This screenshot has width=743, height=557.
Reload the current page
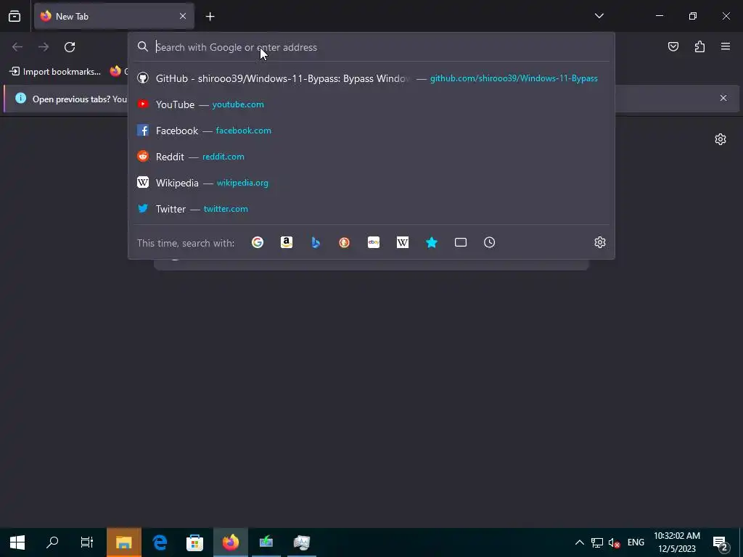(x=70, y=47)
